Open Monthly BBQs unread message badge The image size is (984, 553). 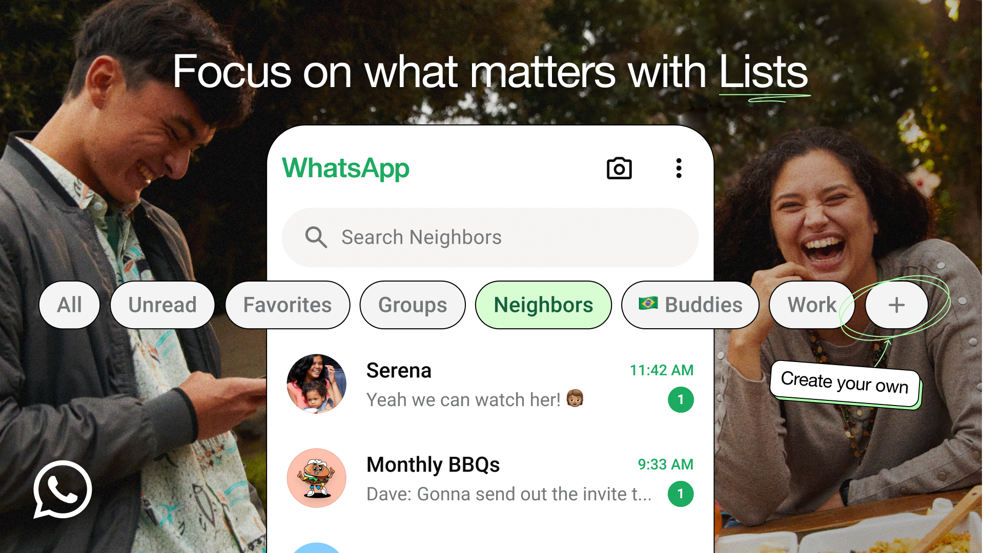680,494
